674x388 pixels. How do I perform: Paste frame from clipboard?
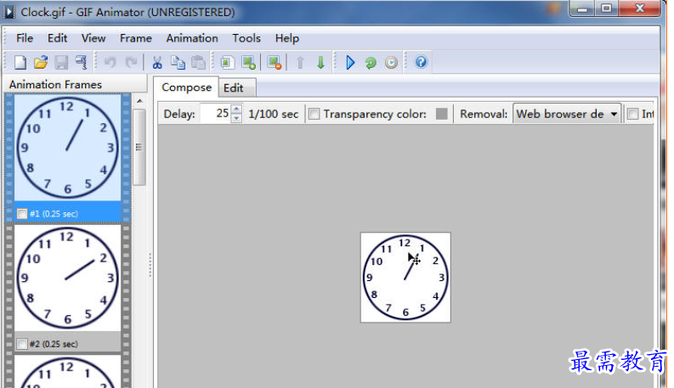tap(198, 63)
